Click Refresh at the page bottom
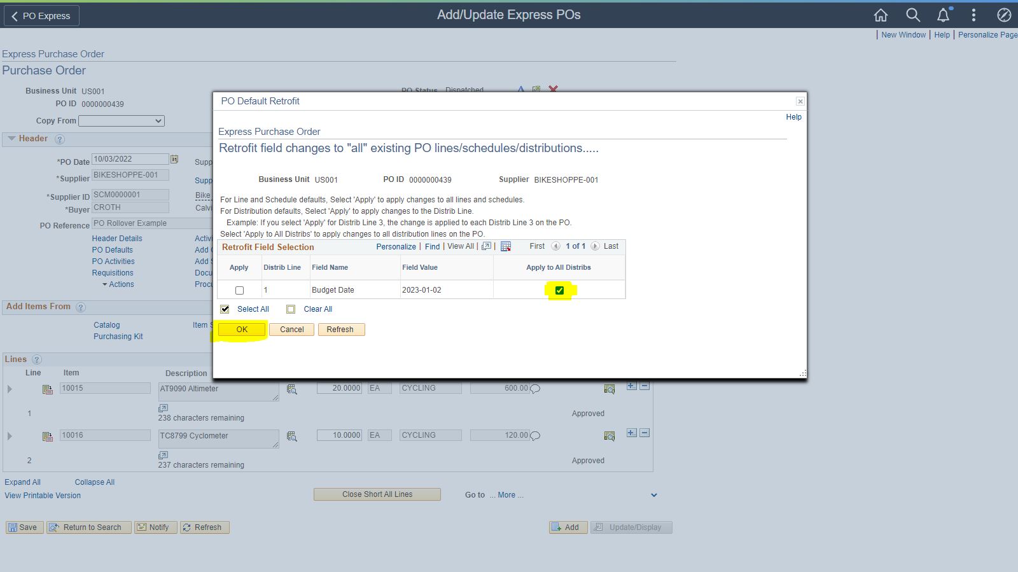 coord(205,527)
